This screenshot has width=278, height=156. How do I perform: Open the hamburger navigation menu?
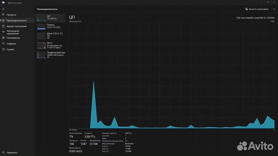(3, 8)
